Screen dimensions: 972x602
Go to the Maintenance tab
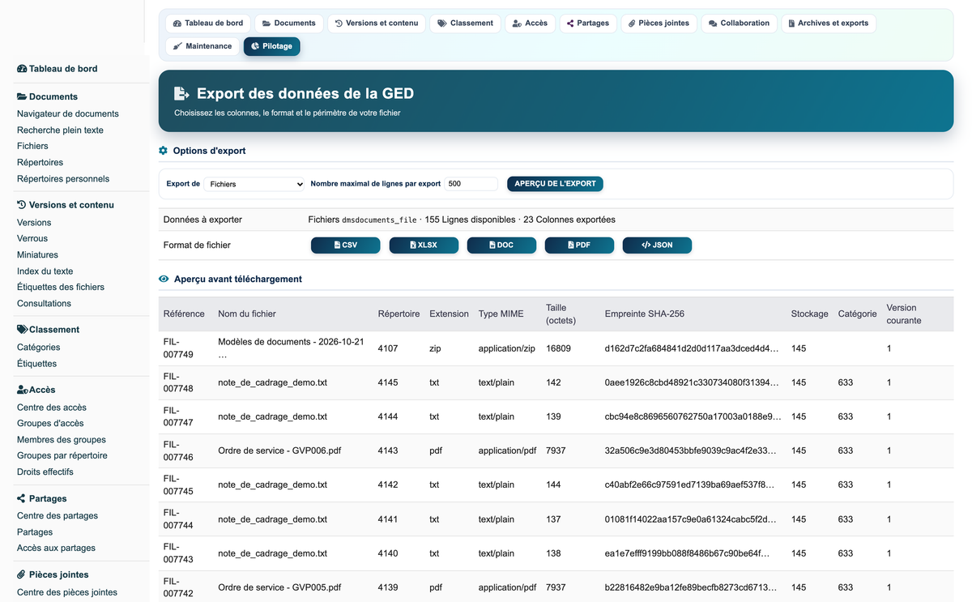click(202, 46)
